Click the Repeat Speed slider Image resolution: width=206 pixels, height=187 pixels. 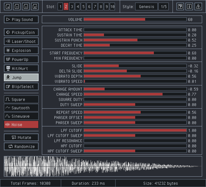[135, 112]
